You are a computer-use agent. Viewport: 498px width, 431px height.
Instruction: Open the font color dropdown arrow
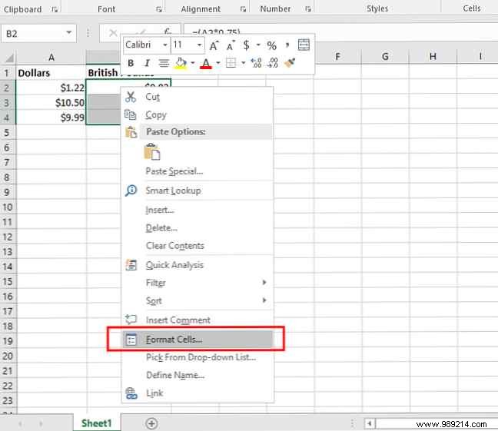click(x=218, y=63)
